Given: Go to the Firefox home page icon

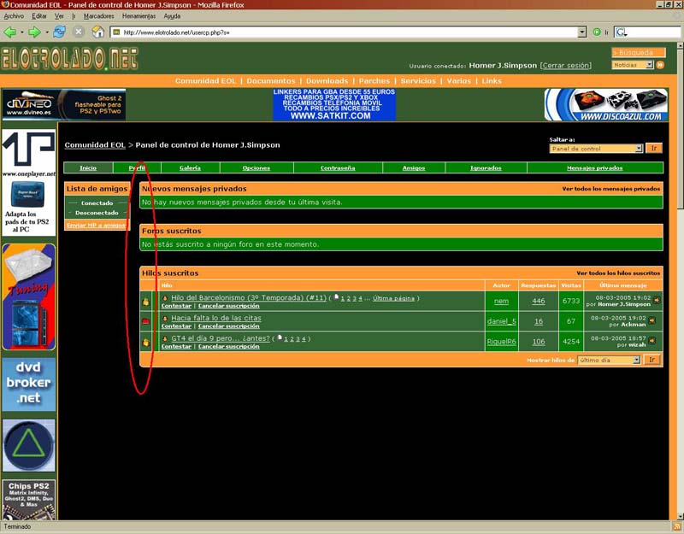Looking at the screenshot, I should tap(97, 32).
